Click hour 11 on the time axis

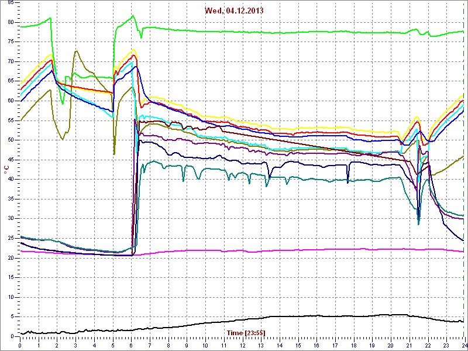tap(224, 345)
